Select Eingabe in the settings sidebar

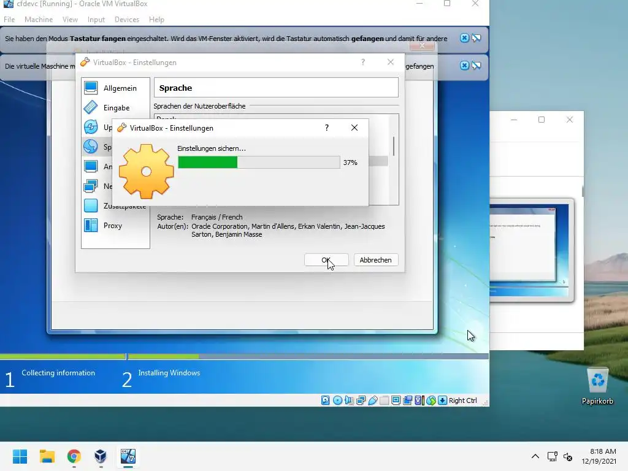115,108
